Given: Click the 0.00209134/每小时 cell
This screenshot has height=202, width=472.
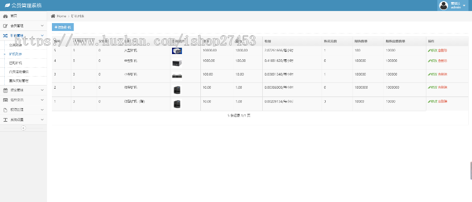Looking at the screenshot, I should [279, 101].
